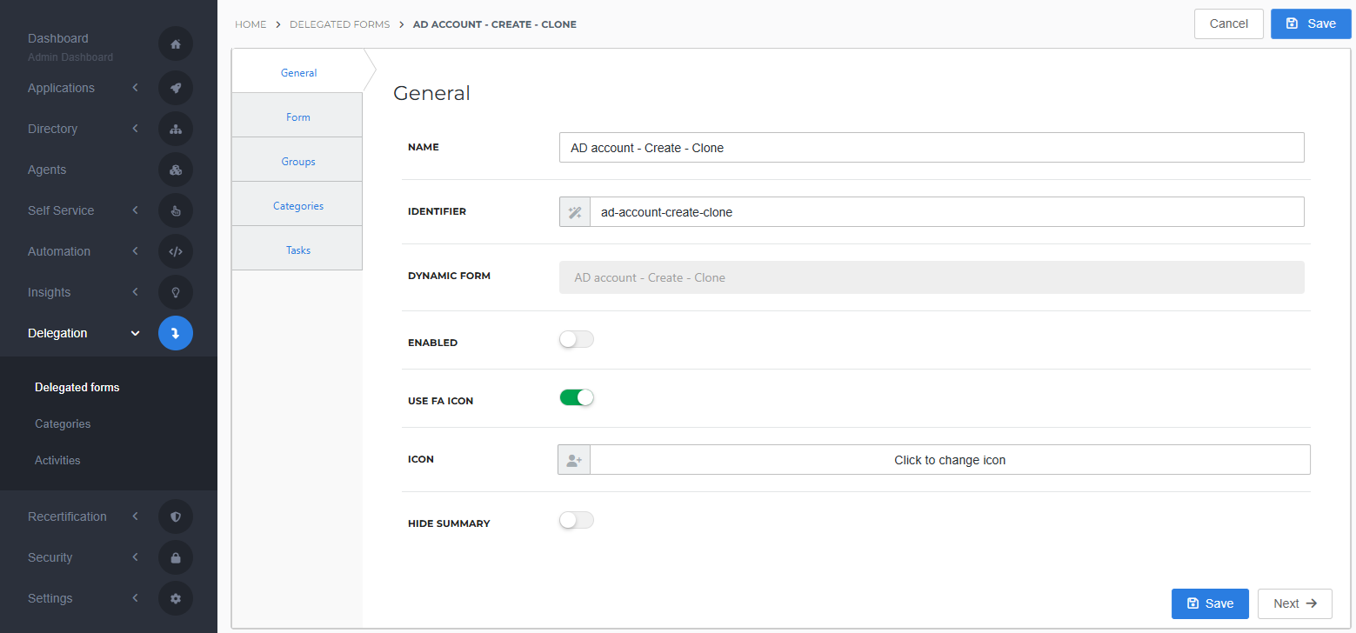Click the Dashboard home icon
Screen dimensions: 1356x633
tap(176, 43)
